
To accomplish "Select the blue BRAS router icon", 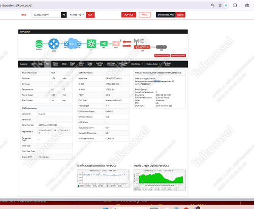I will 54,44.
